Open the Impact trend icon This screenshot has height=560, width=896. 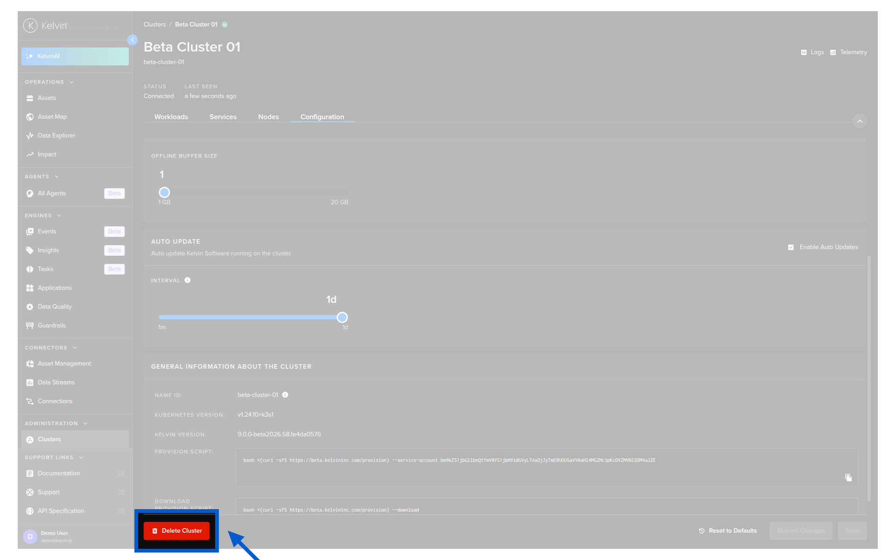click(30, 154)
